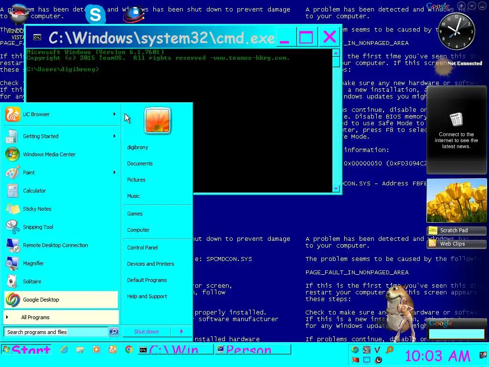Open Help and Support
The height and width of the screenshot is (367, 489).
147,296
